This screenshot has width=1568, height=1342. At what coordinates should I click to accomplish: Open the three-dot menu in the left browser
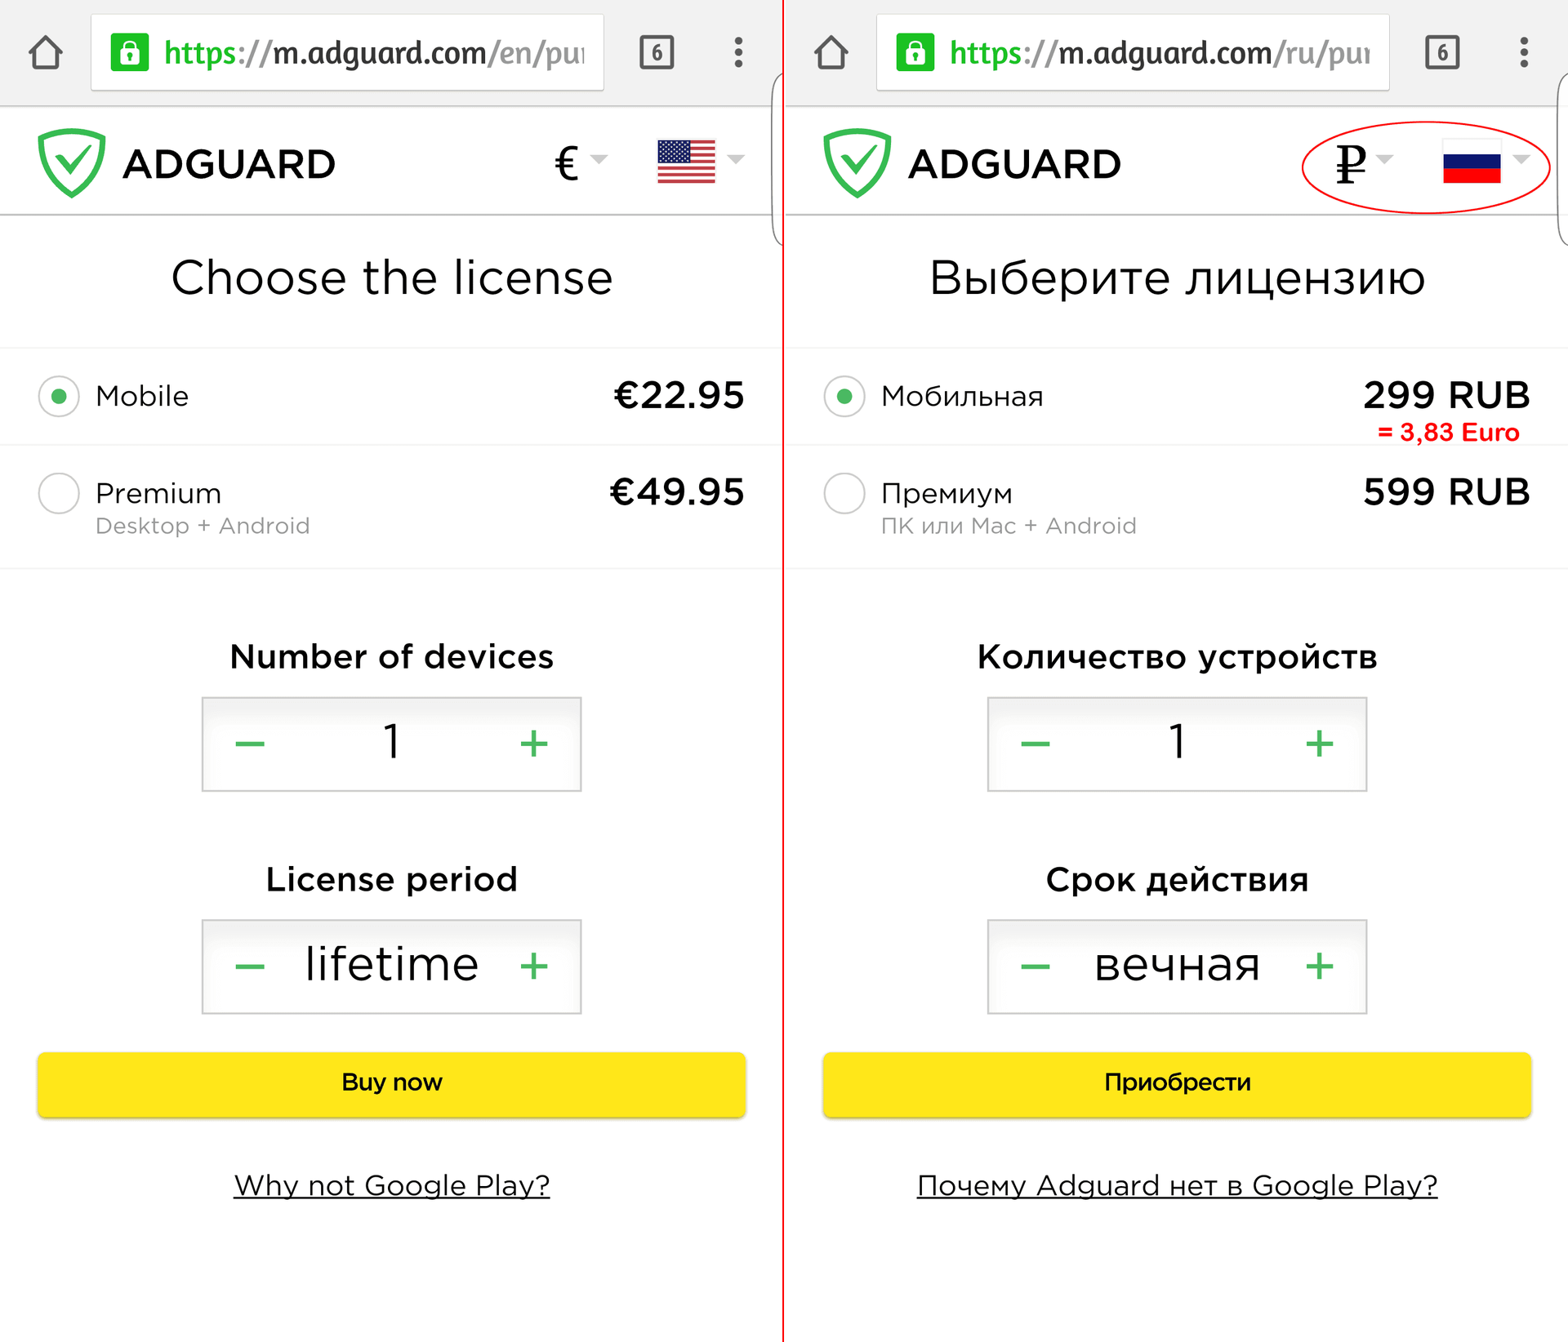point(738,53)
